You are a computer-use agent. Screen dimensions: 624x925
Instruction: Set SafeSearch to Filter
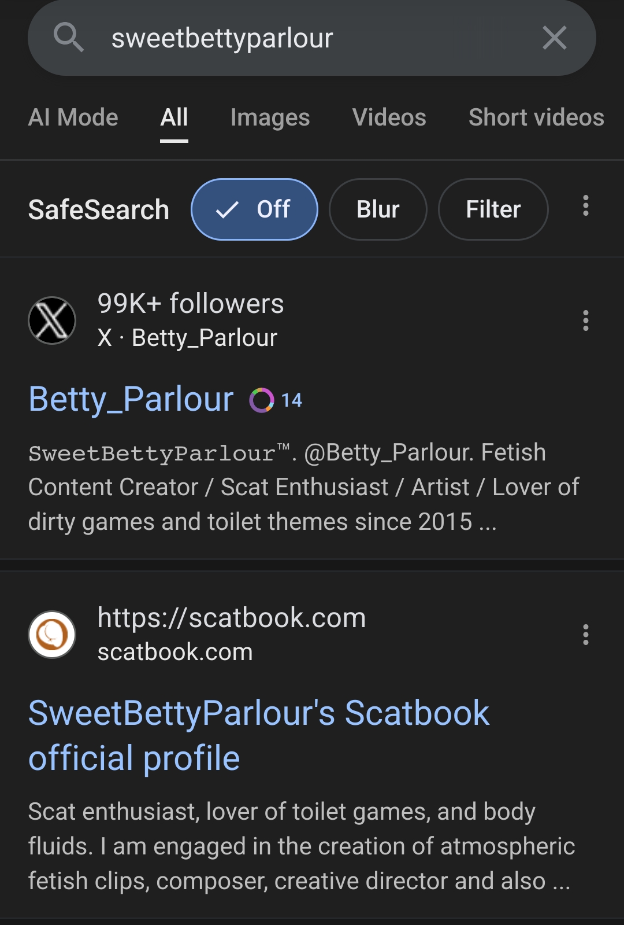[x=493, y=209]
